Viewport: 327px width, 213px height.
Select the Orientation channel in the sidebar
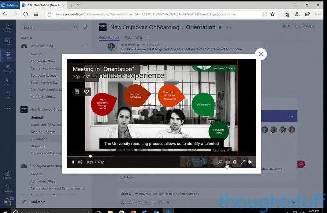point(39,139)
